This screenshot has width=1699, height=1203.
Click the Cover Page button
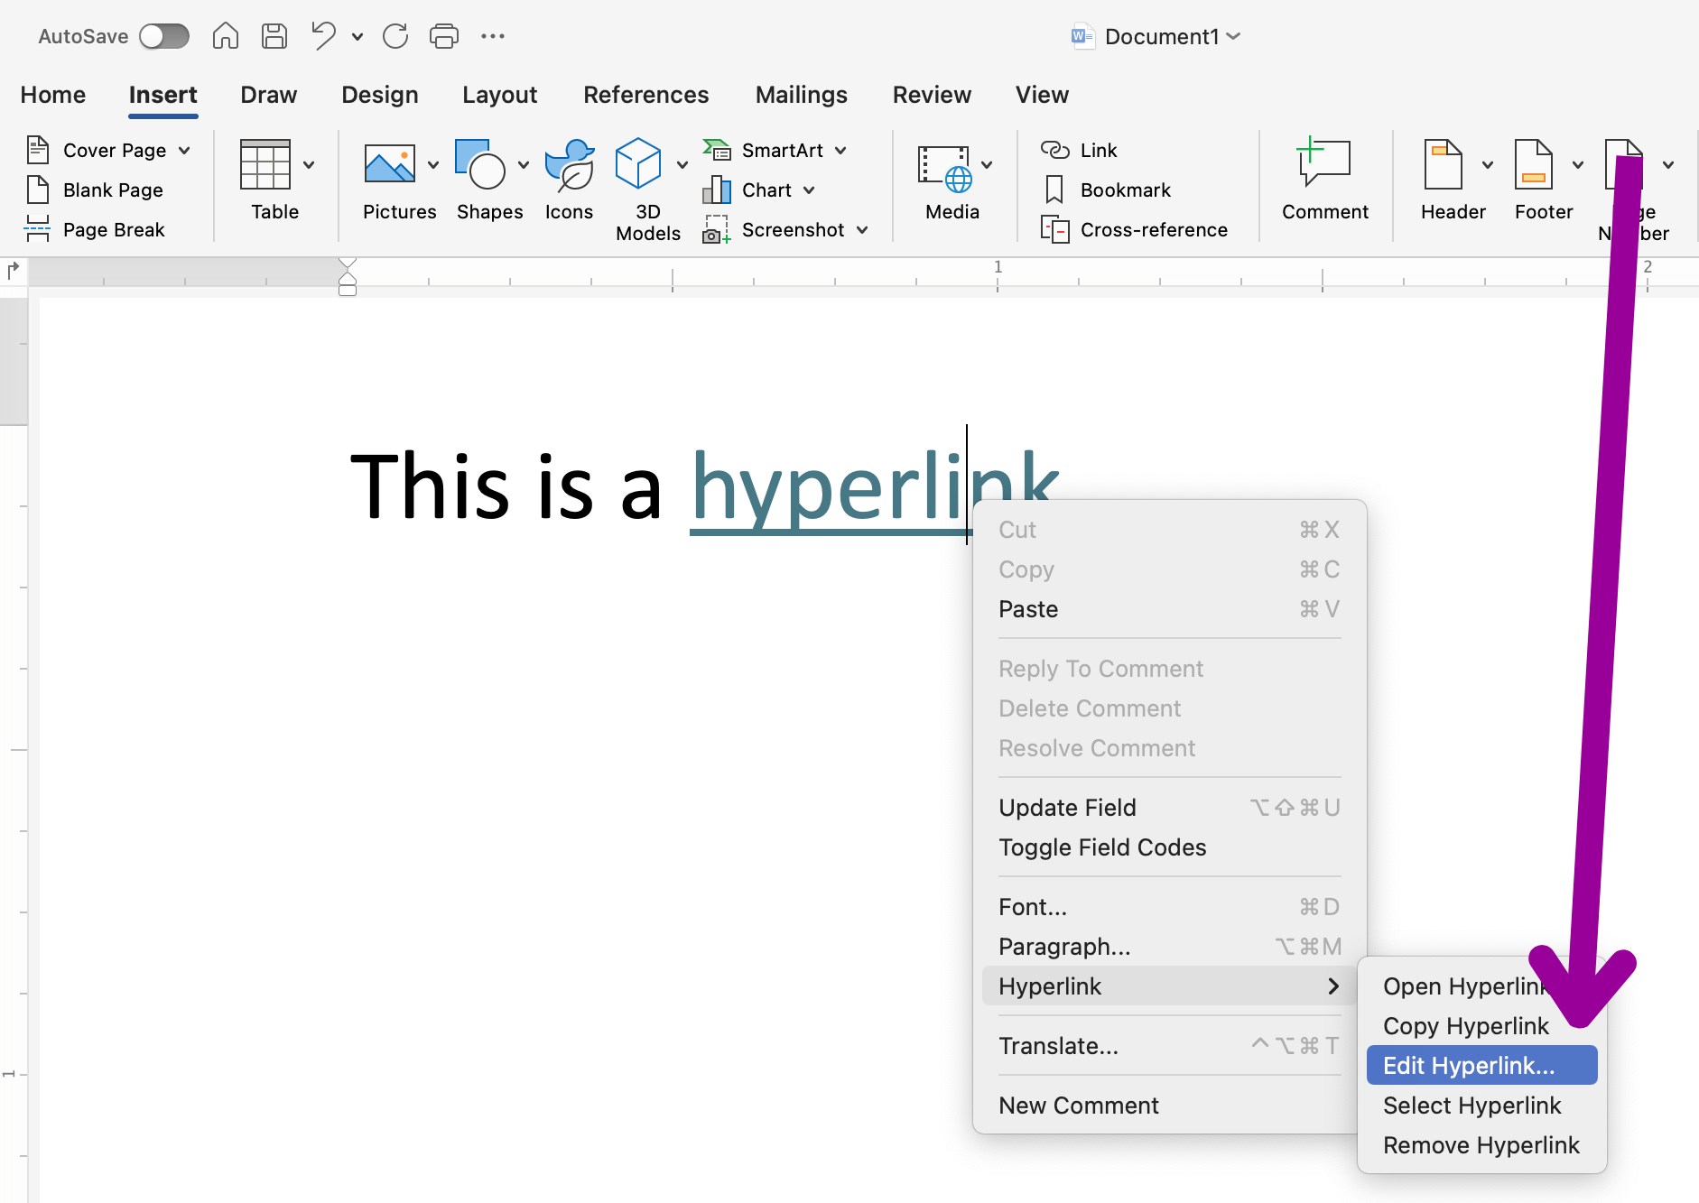[x=97, y=150]
